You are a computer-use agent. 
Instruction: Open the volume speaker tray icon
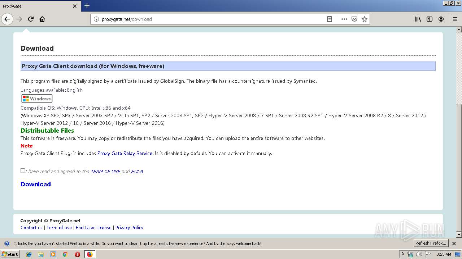[x=419, y=254]
